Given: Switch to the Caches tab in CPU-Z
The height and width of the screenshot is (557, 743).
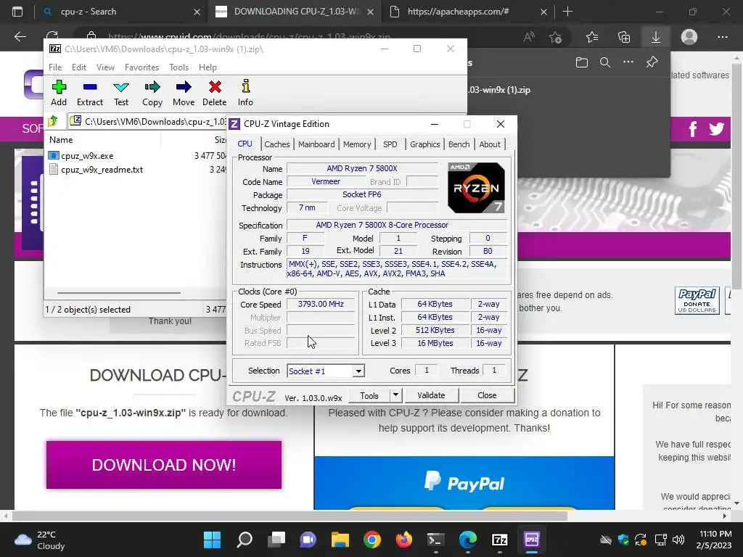Looking at the screenshot, I should [276, 144].
